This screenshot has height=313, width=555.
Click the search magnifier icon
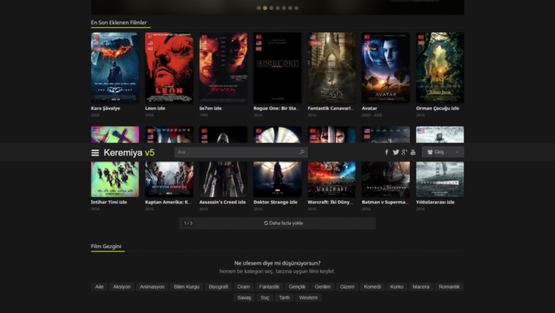(302, 152)
